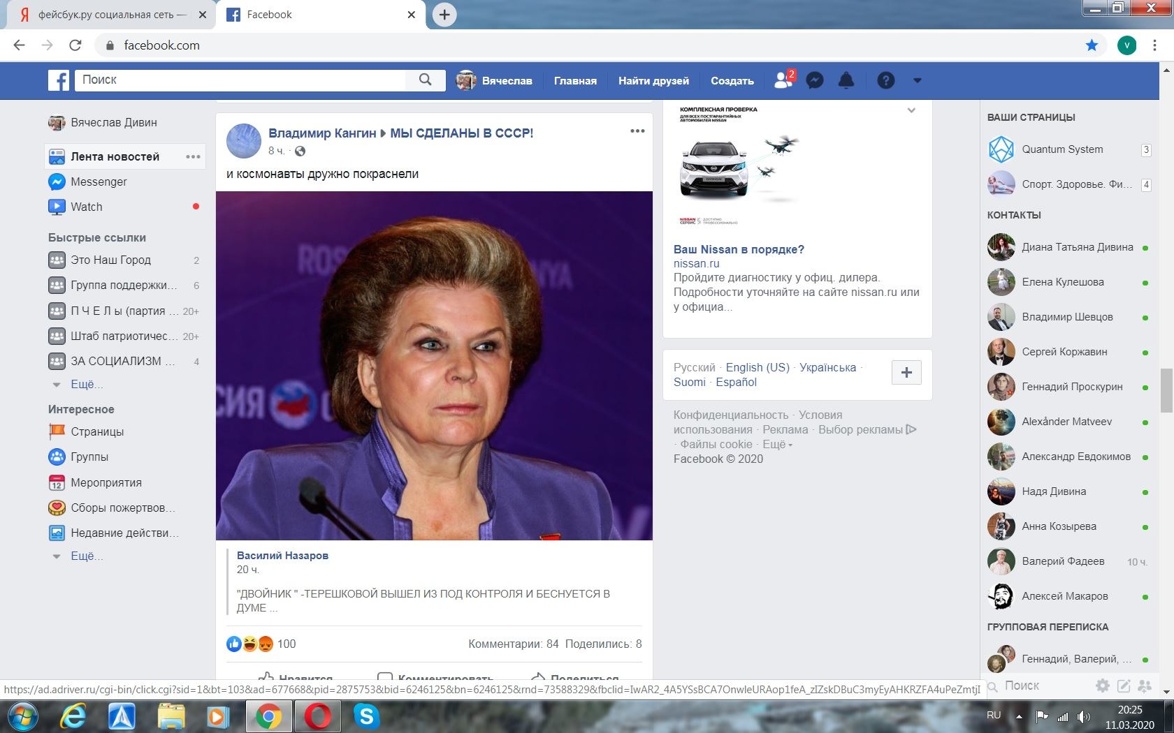The height and width of the screenshot is (733, 1174).
Task: Add language with plus button
Action: click(906, 372)
